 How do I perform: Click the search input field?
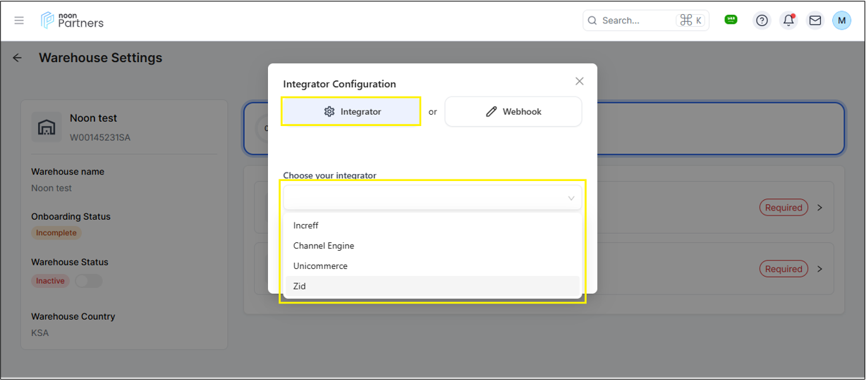[x=635, y=20]
